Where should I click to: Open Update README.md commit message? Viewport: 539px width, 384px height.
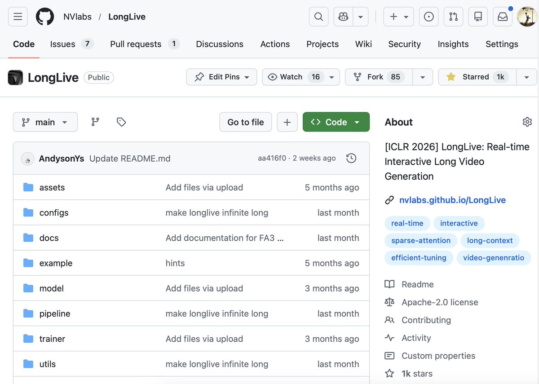pos(130,159)
